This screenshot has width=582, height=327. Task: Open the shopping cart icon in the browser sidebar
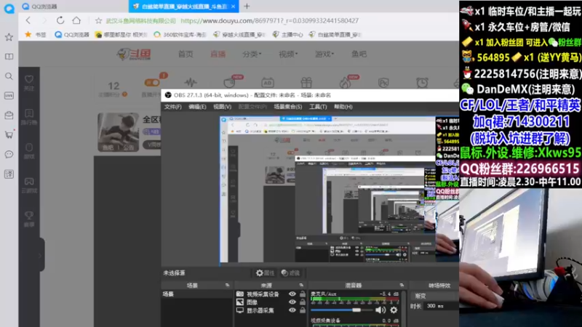[x=9, y=134]
